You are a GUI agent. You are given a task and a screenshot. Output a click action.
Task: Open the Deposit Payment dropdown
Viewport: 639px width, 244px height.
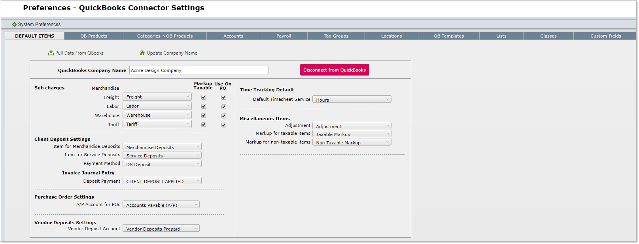pos(162,181)
